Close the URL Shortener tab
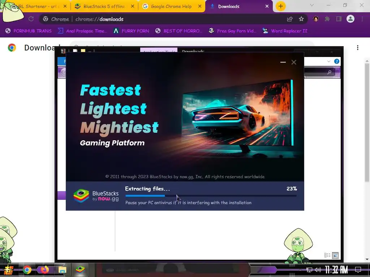The height and width of the screenshot is (277, 370). click(x=65, y=6)
